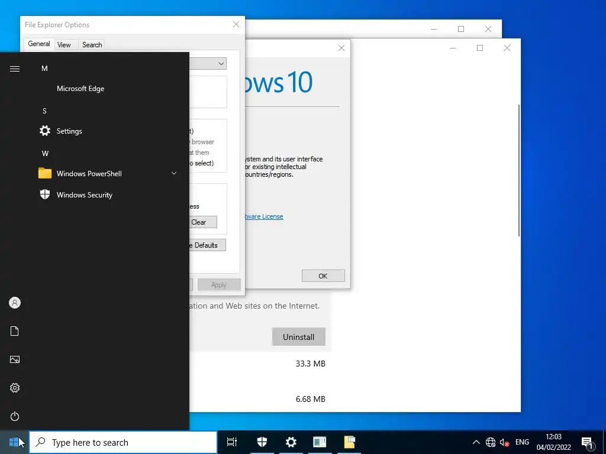Jump to letter S section header

[x=44, y=111]
